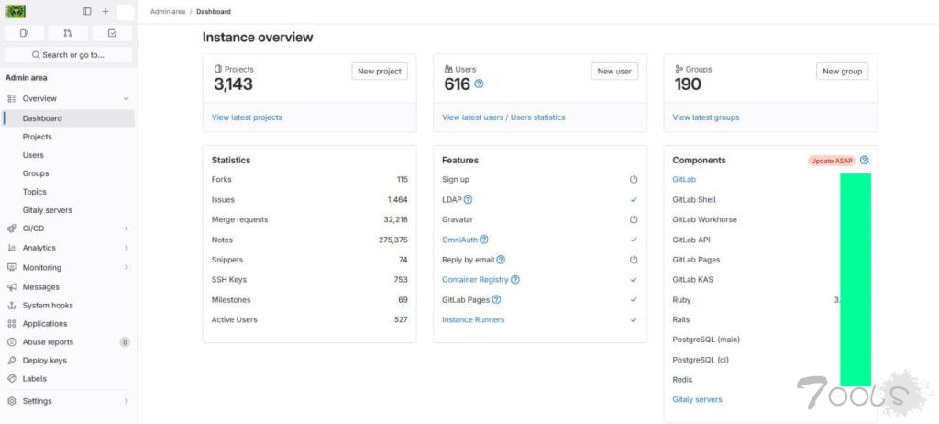Toggle the sidebar collapse icon
The width and height of the screenshot is (939, 424).
(x=87, y=11)
